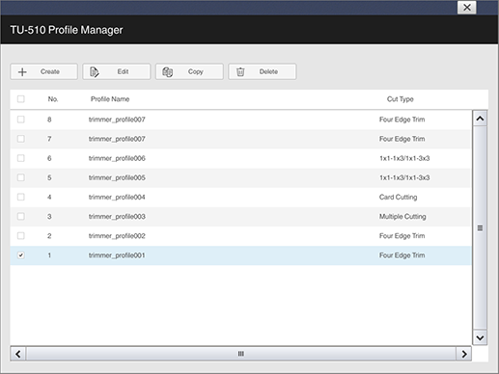Click the vertical scrollbar down arrow

pyautogui.click(x=480, y=337)
